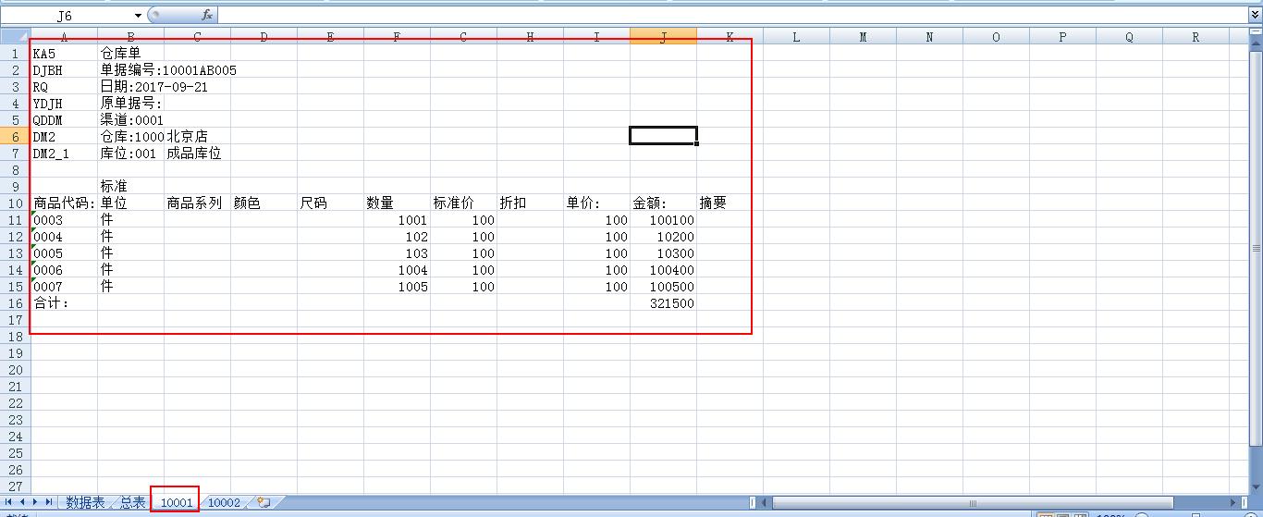Image resolution: width=1263 pixels, height=517 pixels.
Task: Click cell containing 仓库单
Action: [x=130, y=53]
